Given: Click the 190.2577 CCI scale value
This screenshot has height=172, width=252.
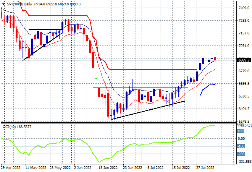Looking at the screenshot, I should pos(245,126).
